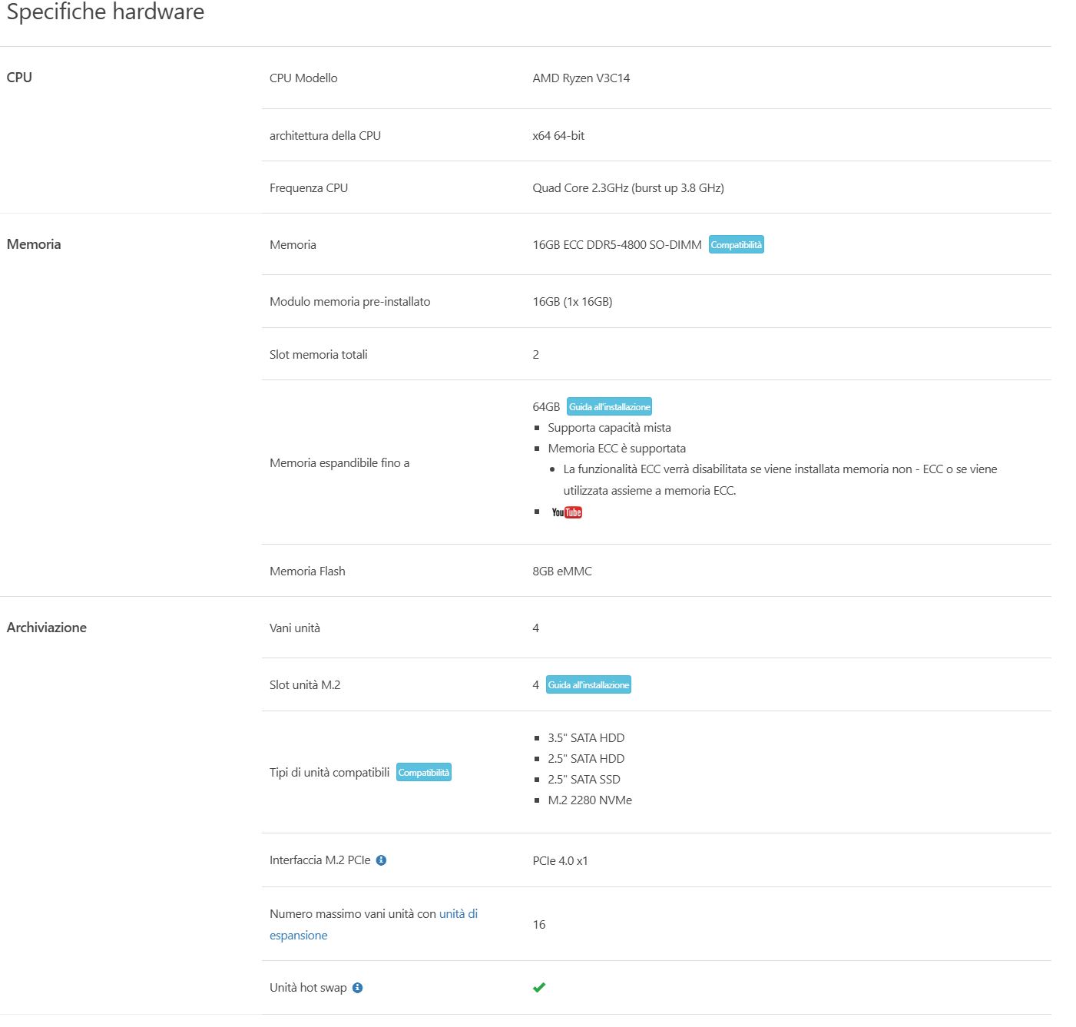Click info icon next to Unità hot swap
This screenshot has width=1076, height=1027.
click(357, 988)
